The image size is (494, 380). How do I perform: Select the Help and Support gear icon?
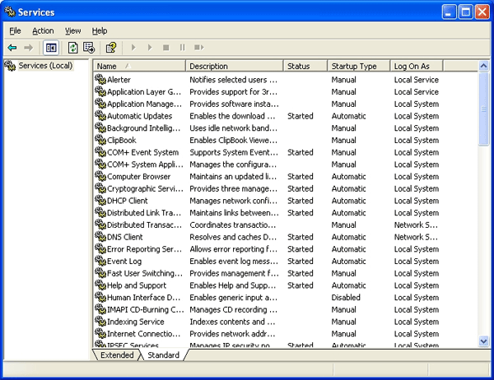pyautogui.click(x=100, y=285)
